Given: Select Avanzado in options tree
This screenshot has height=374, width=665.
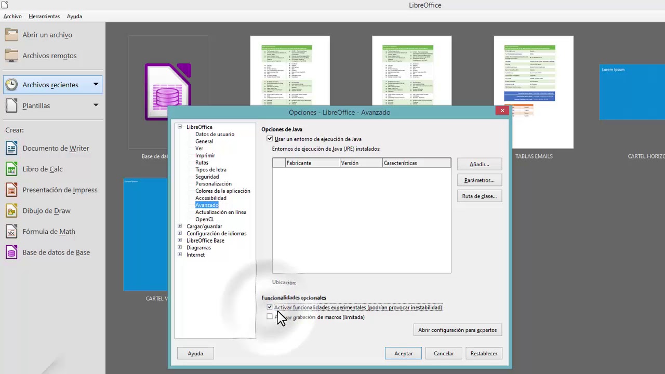Looking at the screenshot, I should [x=207, y=205].
